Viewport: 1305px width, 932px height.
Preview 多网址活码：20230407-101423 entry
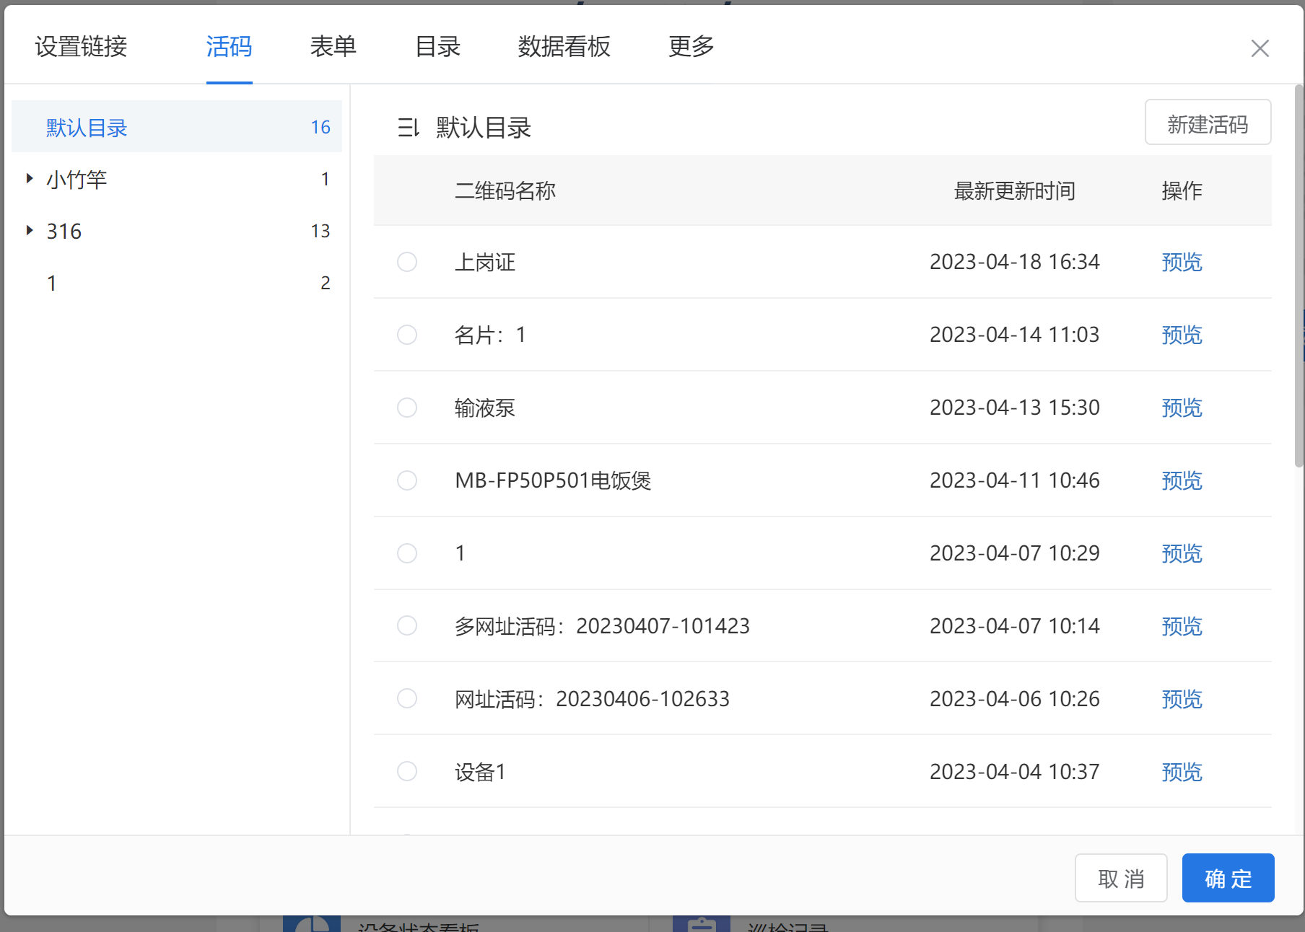(1182, 626)
